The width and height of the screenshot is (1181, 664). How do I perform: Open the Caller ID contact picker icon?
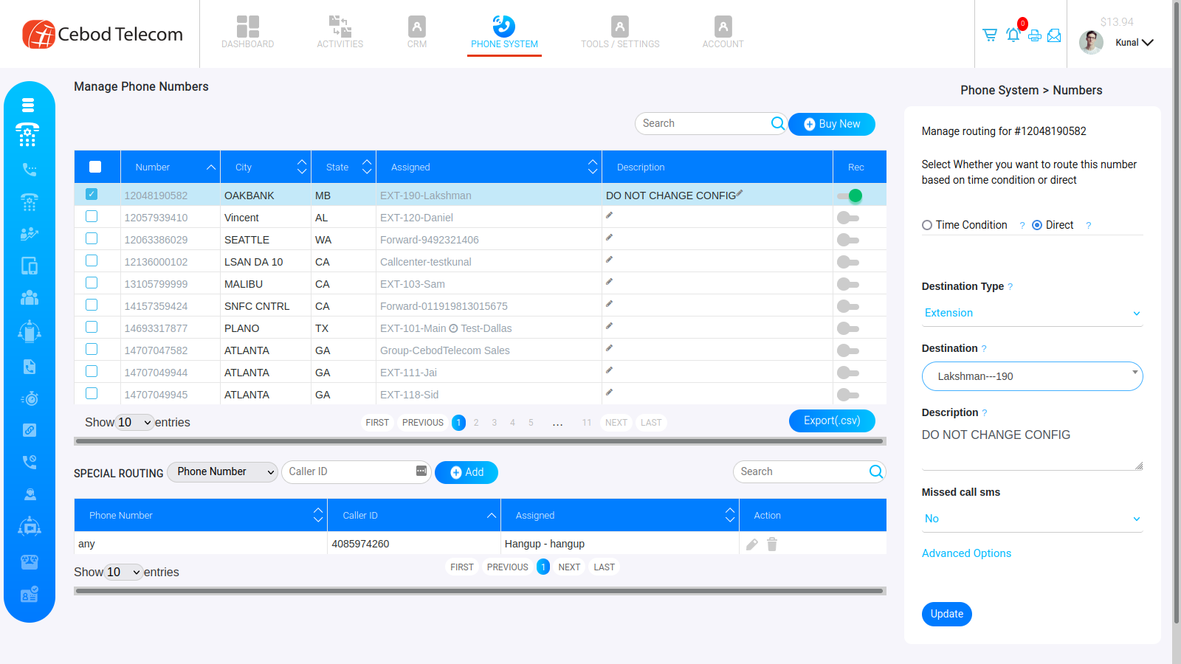[x=421, y=471]
